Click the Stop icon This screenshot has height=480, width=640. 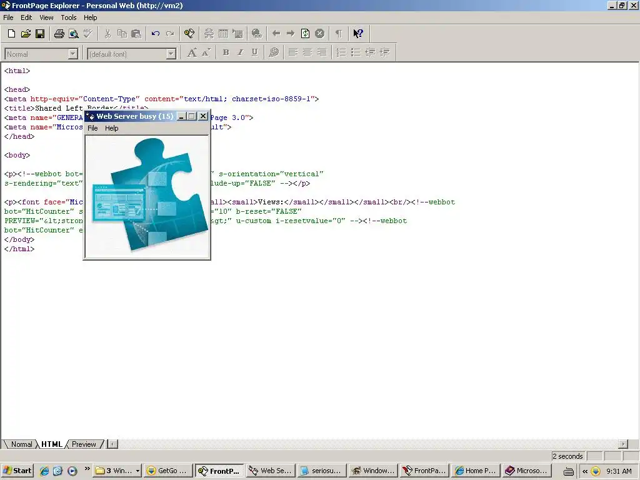coord(319,34)
